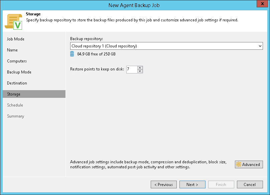
Task: Select the Storage step in sidebar
Action: [14, 94]
